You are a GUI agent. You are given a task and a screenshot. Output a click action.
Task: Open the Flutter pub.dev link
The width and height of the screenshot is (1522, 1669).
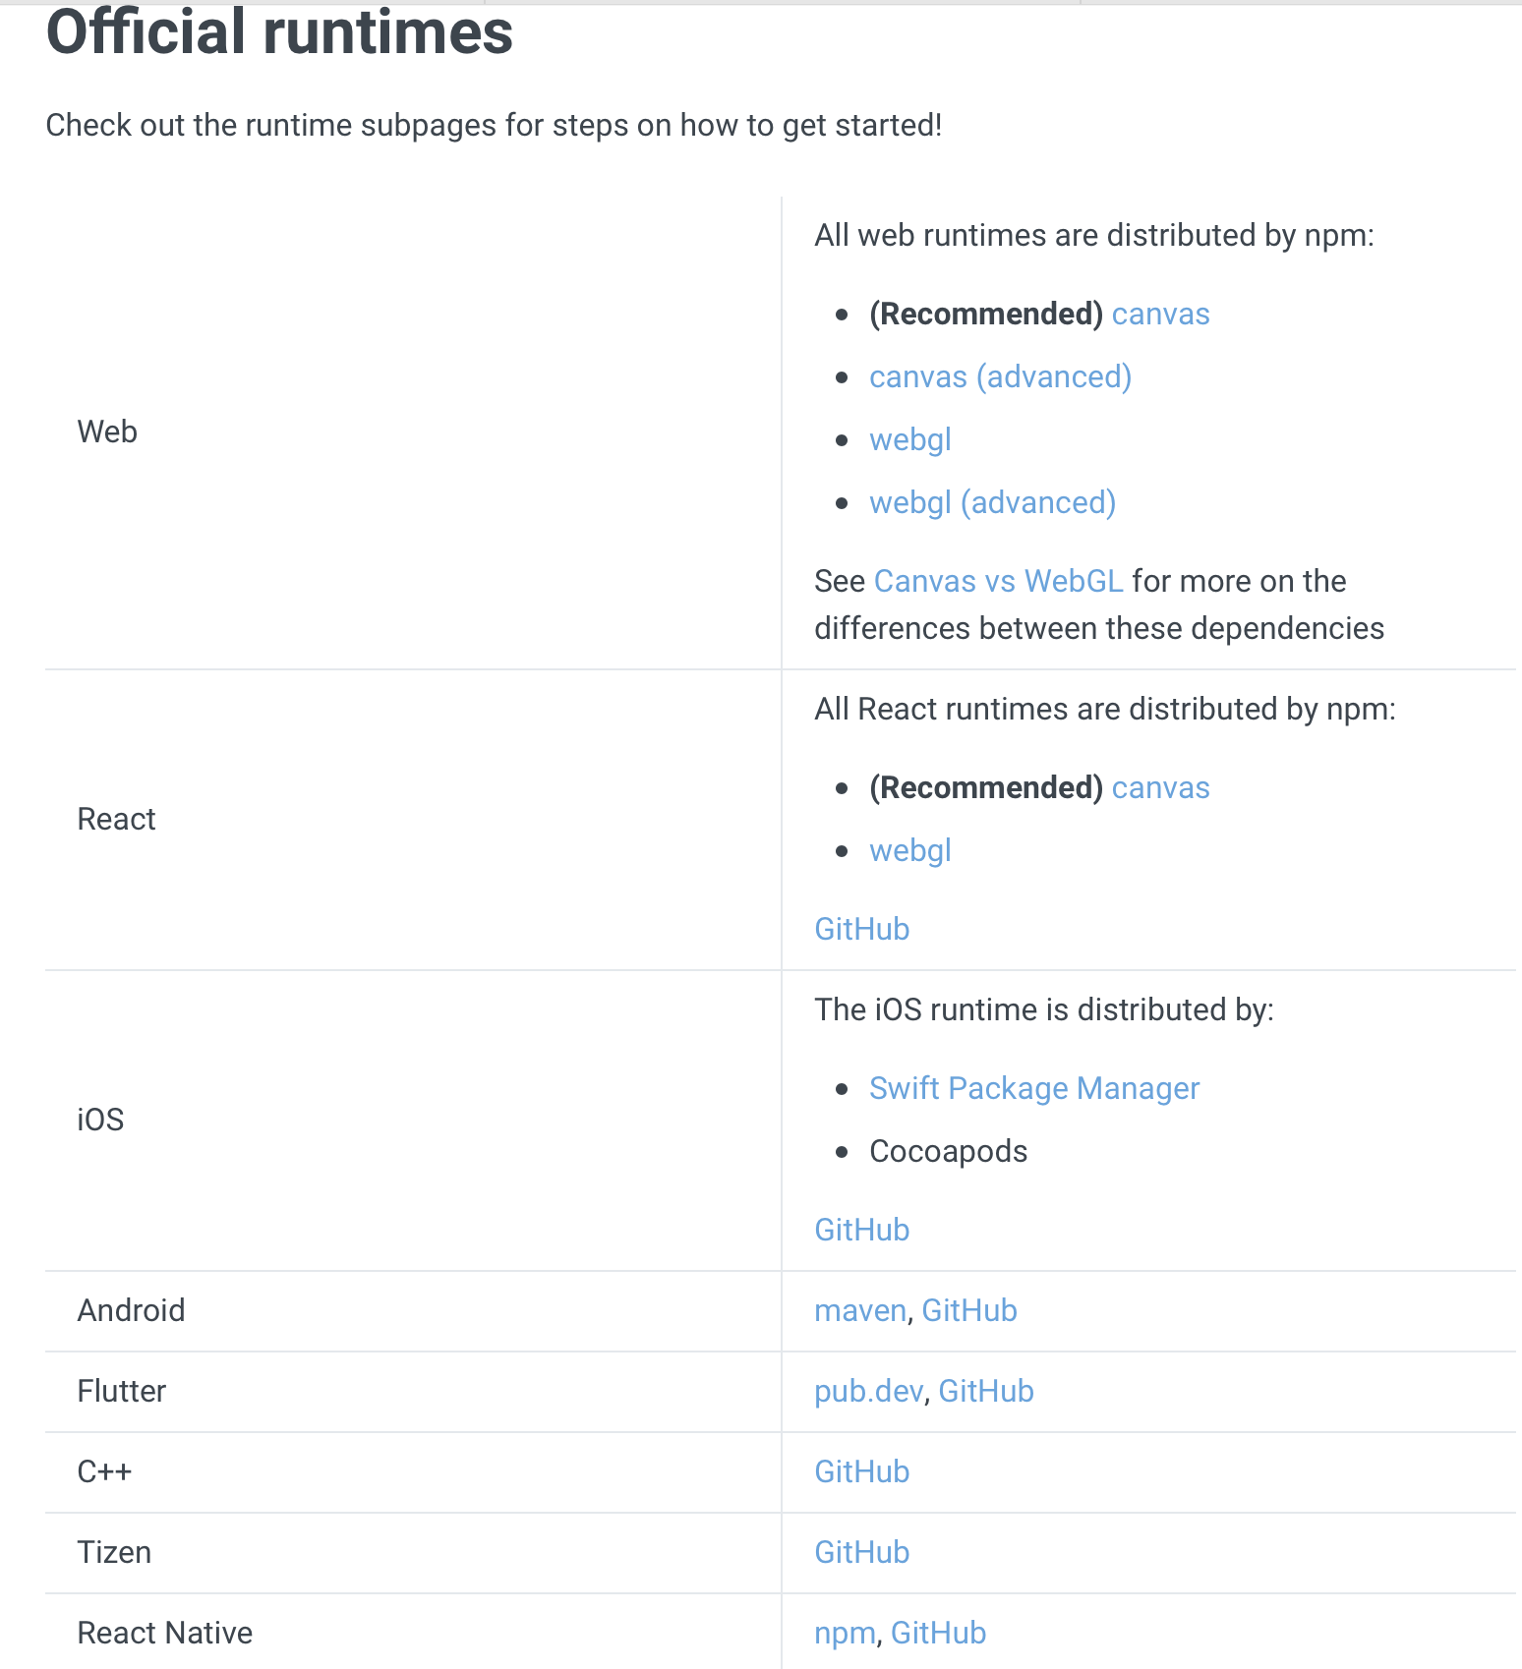click(x=869, y=1391)
